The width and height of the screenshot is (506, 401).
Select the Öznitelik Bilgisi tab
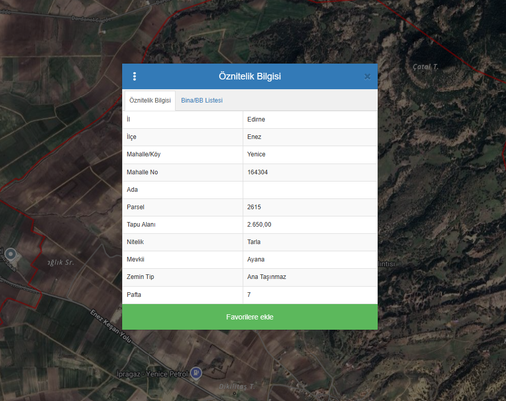point(150,101)
